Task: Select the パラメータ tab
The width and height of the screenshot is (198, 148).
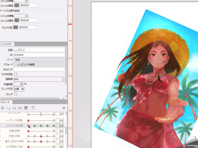Action: pos(5,102)
